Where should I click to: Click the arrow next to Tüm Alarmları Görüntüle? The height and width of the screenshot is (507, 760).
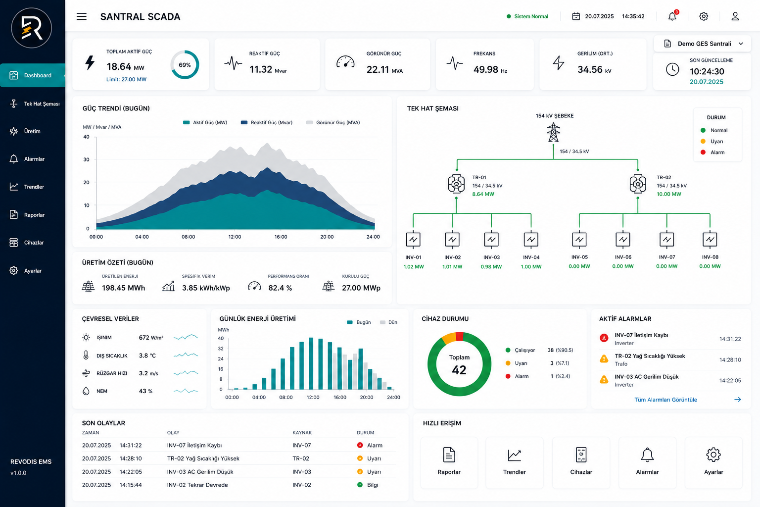(737, 400)
